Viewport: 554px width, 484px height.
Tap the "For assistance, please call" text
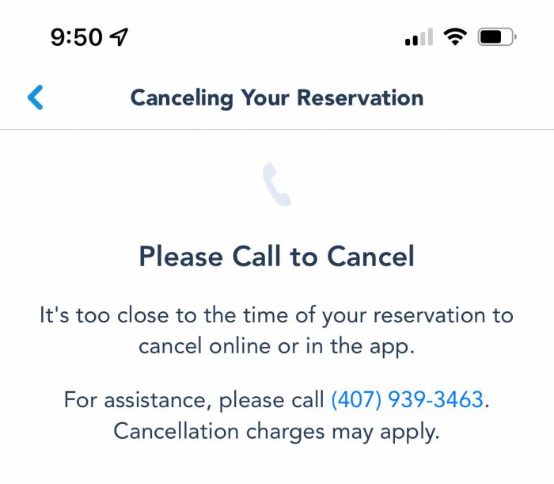(194, 400)
